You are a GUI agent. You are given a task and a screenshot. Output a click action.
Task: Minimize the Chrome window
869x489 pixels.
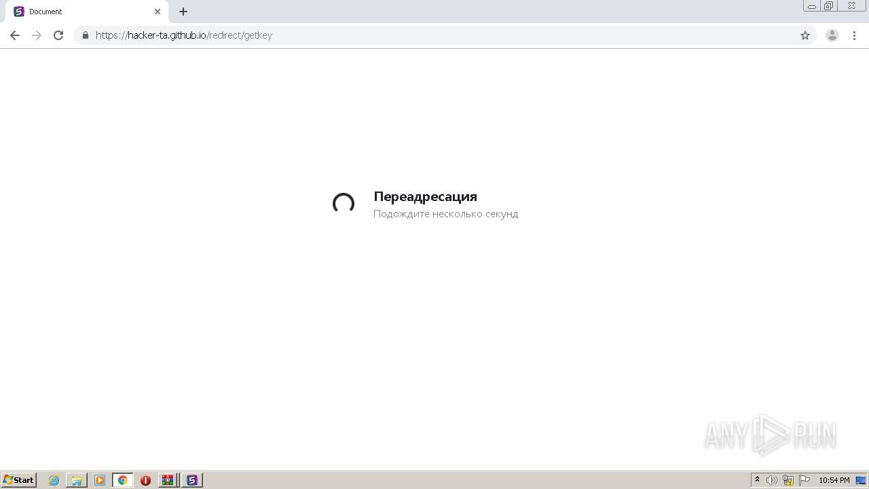pos(811,6)
